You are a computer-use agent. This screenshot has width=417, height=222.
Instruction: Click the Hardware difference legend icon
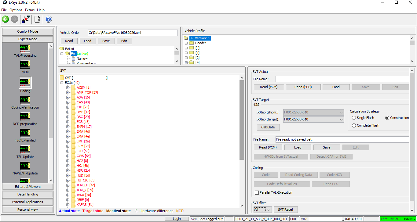tap(136, 211)
